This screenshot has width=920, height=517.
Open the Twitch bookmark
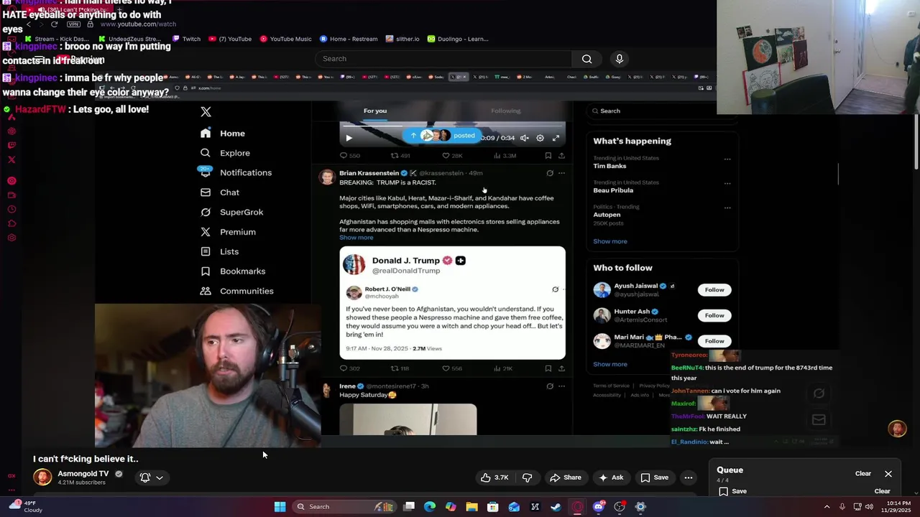click(186, 39)
